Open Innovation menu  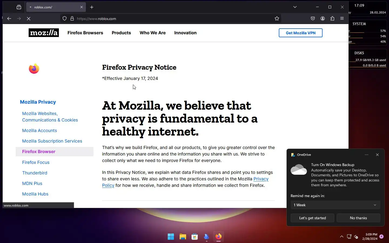point(185,33)
